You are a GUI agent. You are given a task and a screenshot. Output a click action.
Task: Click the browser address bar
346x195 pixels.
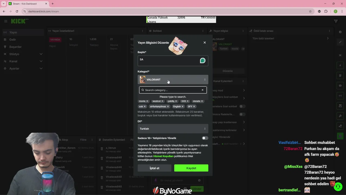point(168,11)
